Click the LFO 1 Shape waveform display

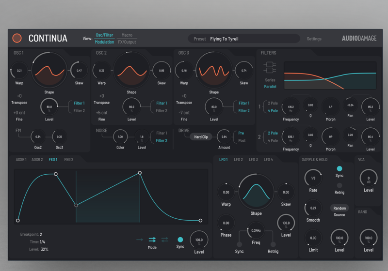[256, 192]
